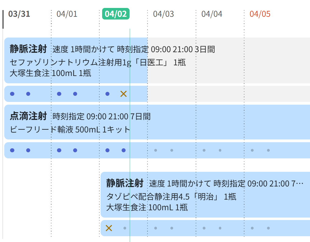Click second 04/01 dose dot in cefazolin row
This screenshot has width=310, height=242.
point(75,94)
